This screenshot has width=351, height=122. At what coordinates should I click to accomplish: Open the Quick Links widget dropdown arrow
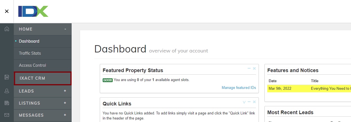[x=244, y=102]
